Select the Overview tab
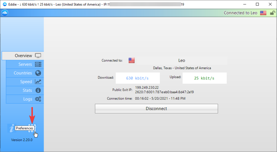Screen dimensions: 277x152 [x=23, y=56]
